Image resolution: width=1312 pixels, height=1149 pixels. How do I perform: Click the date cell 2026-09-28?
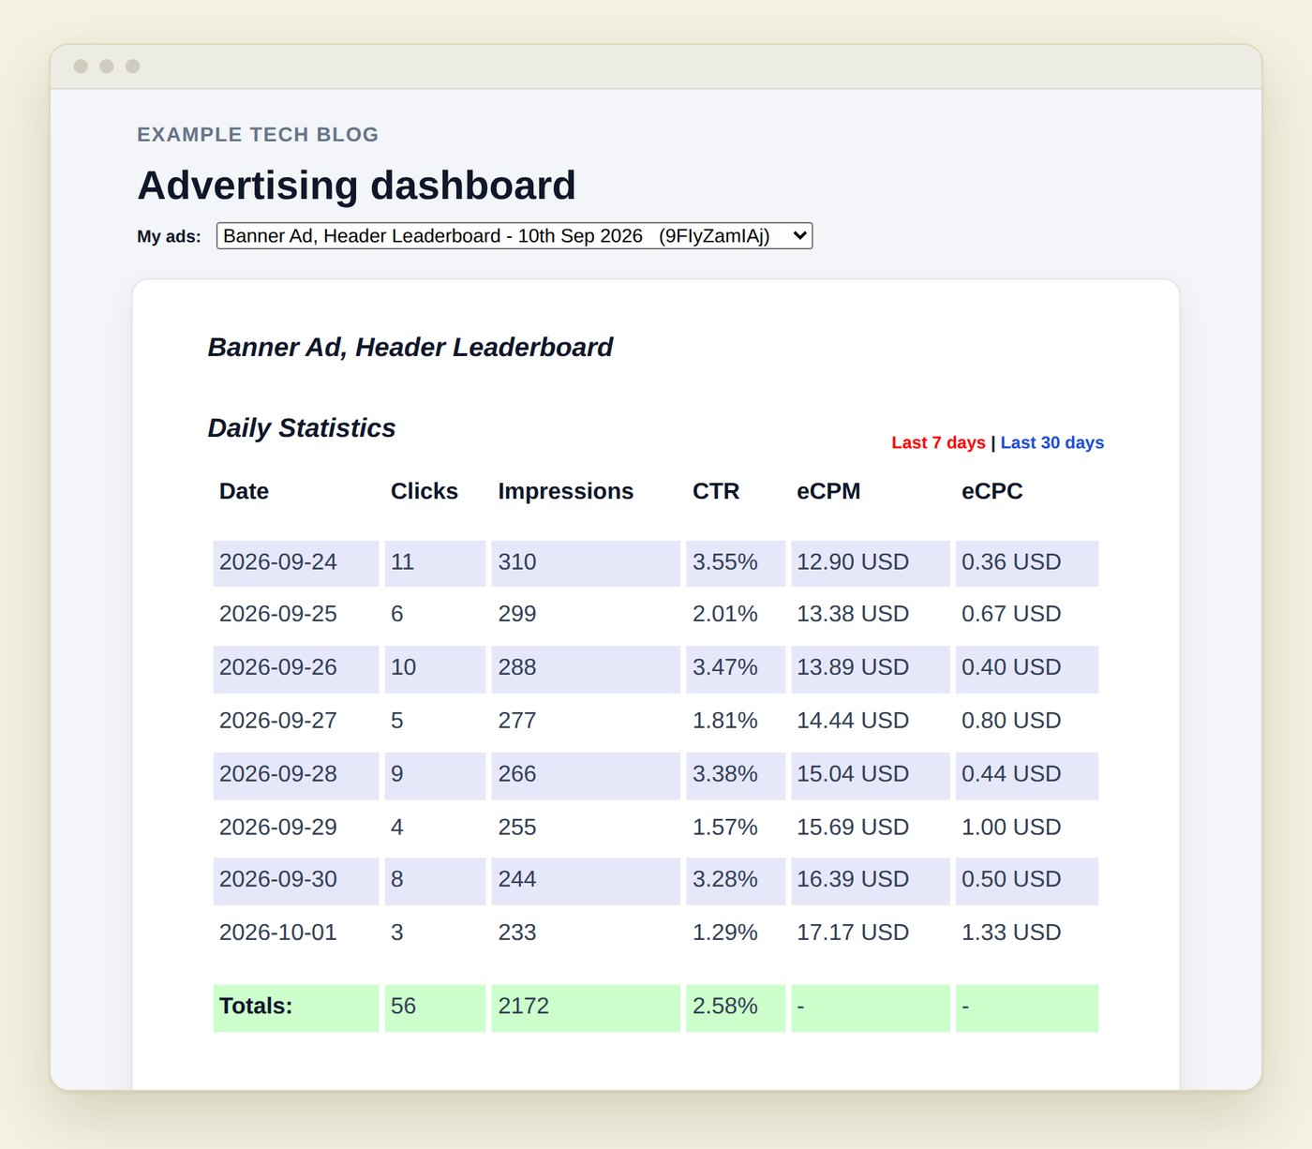pos(296,775)
